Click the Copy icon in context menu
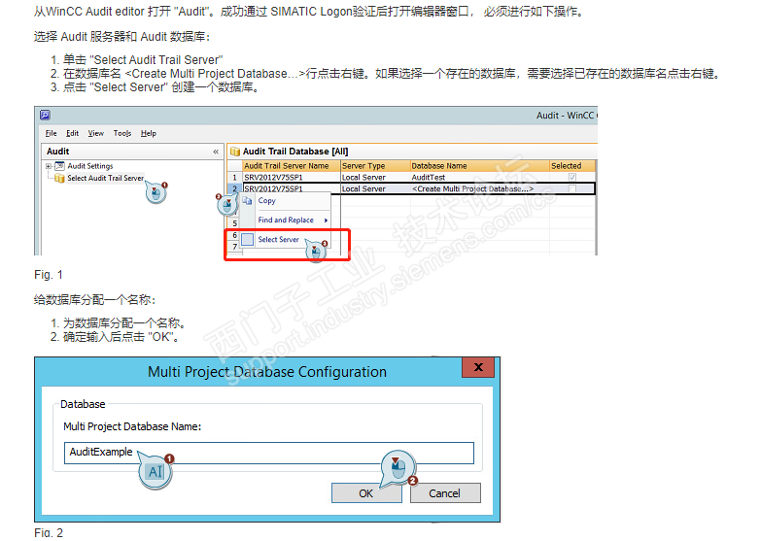The width and height of the screenshot is (761, 541). [247, 201]
